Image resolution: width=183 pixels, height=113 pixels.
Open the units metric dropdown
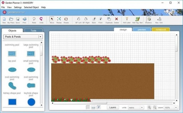coord(136,108)
